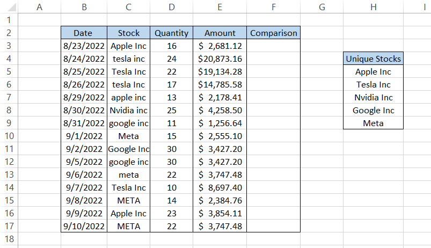Click the date cell 8/23/2022

coord(84,46)
